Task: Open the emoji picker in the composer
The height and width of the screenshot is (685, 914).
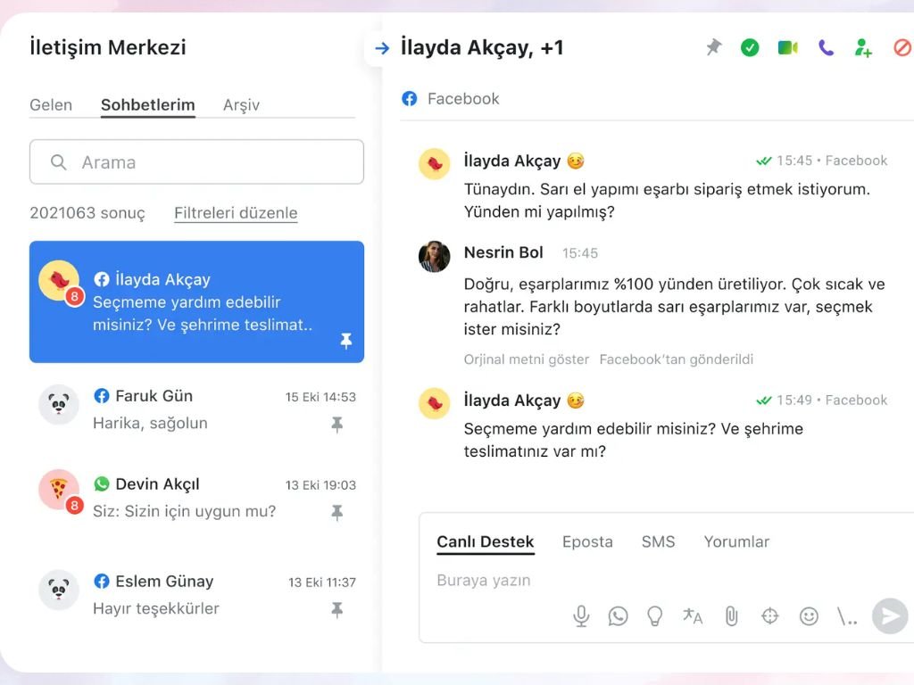Action: pos(809,615)
